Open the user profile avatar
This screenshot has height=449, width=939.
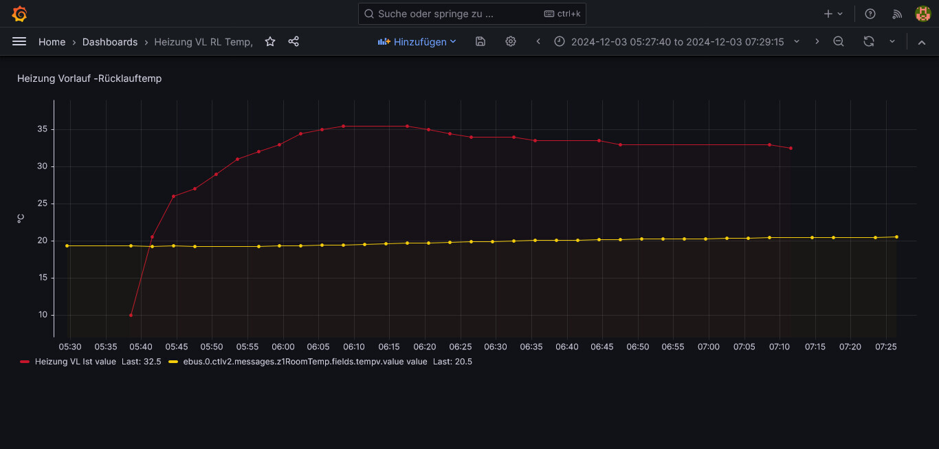point(923,14)
